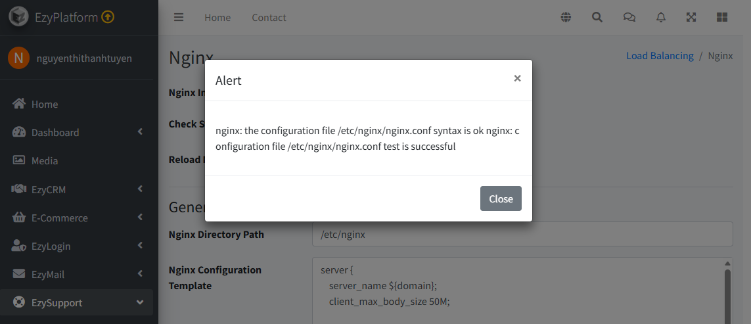Click the client_max_body_size 50M line
Viewport: 751px width, 324px height.
(390, 302)
